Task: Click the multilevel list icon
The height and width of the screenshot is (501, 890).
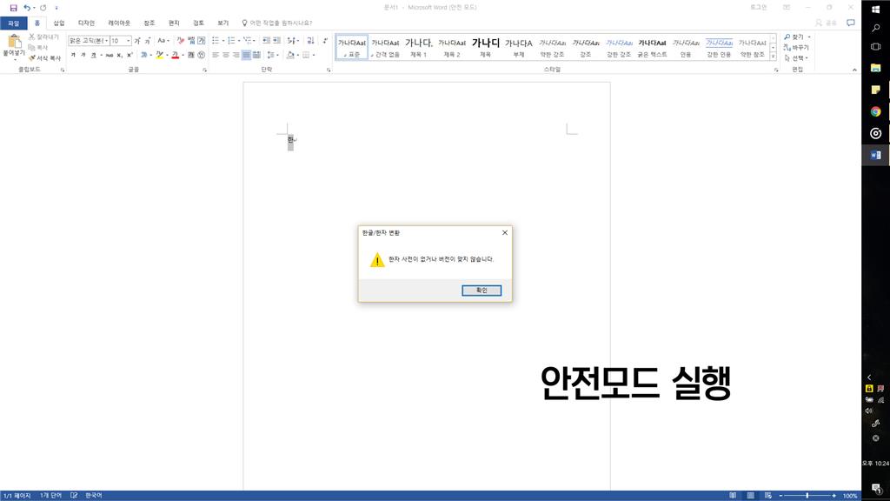Action: (248, 40)
